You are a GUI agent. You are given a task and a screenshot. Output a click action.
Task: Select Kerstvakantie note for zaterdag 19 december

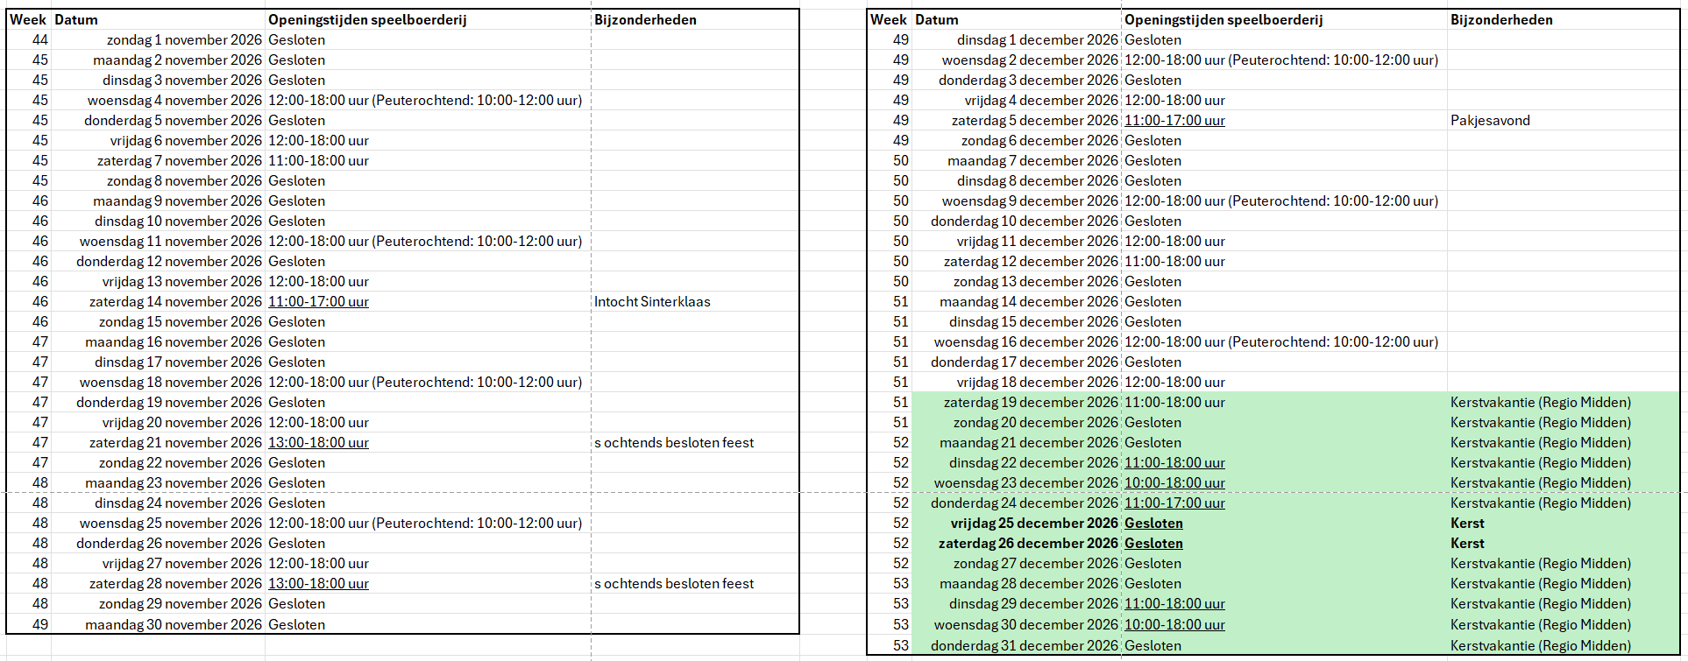1540,403
